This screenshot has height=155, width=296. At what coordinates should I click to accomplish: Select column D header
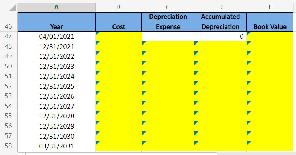coord(220,7)
